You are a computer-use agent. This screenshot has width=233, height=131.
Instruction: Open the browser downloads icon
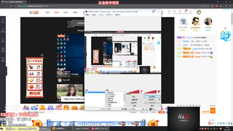pos(226,6)
